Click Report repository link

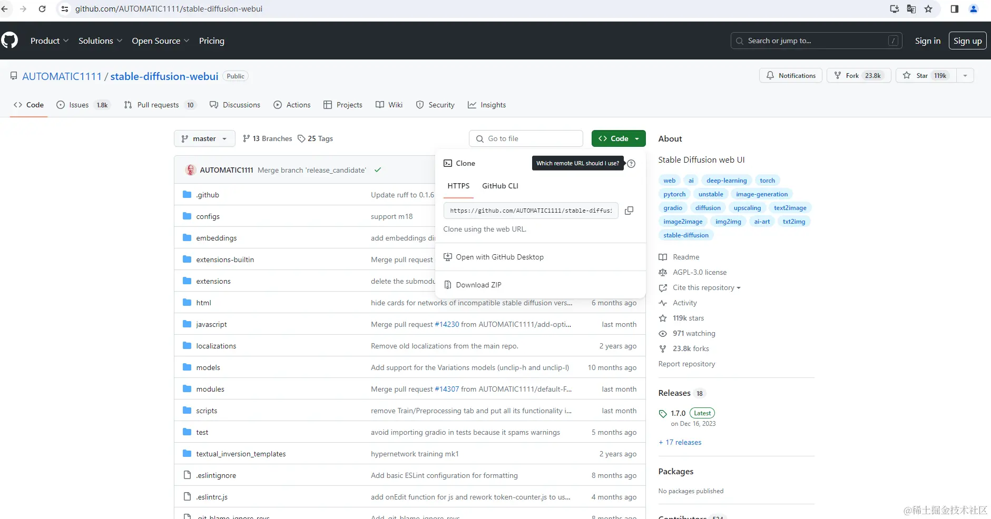click(x=686, y=364)
